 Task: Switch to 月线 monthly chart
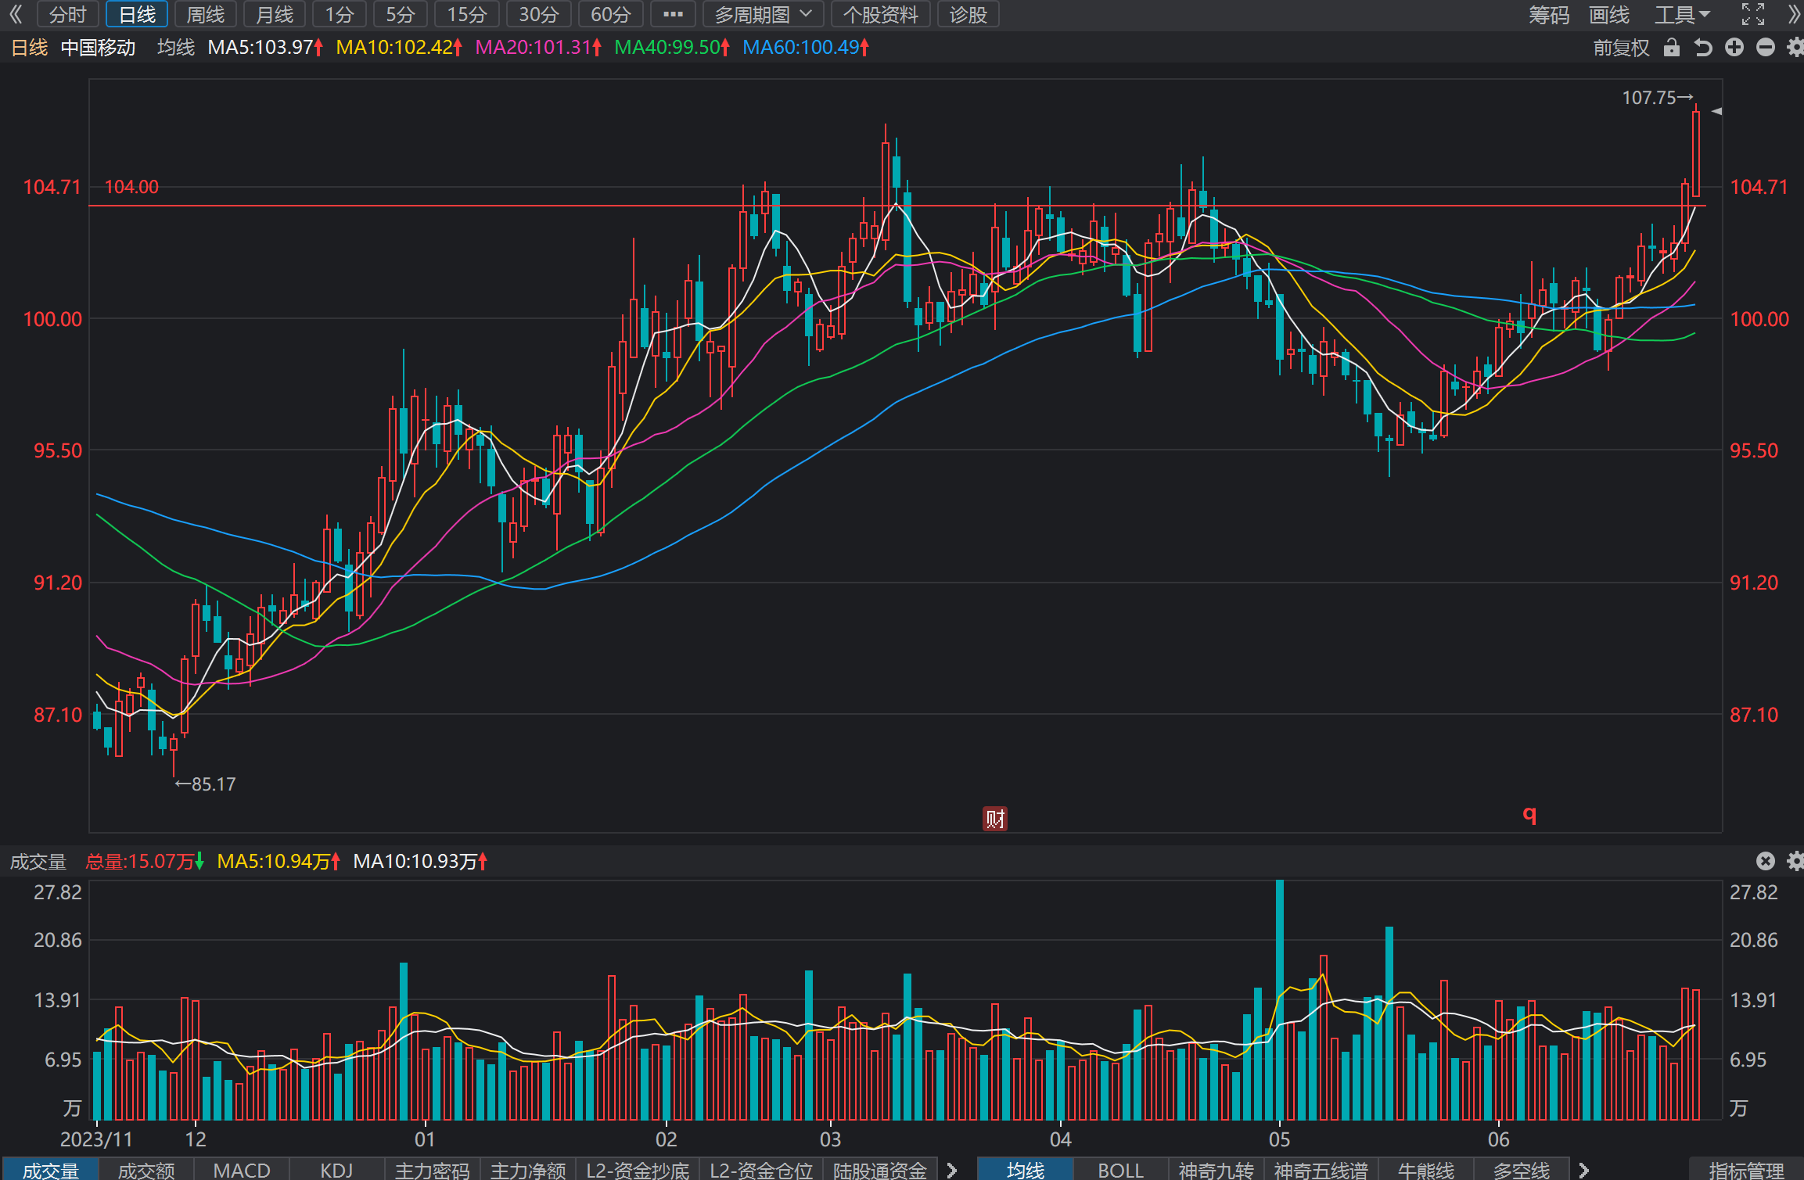275,14
